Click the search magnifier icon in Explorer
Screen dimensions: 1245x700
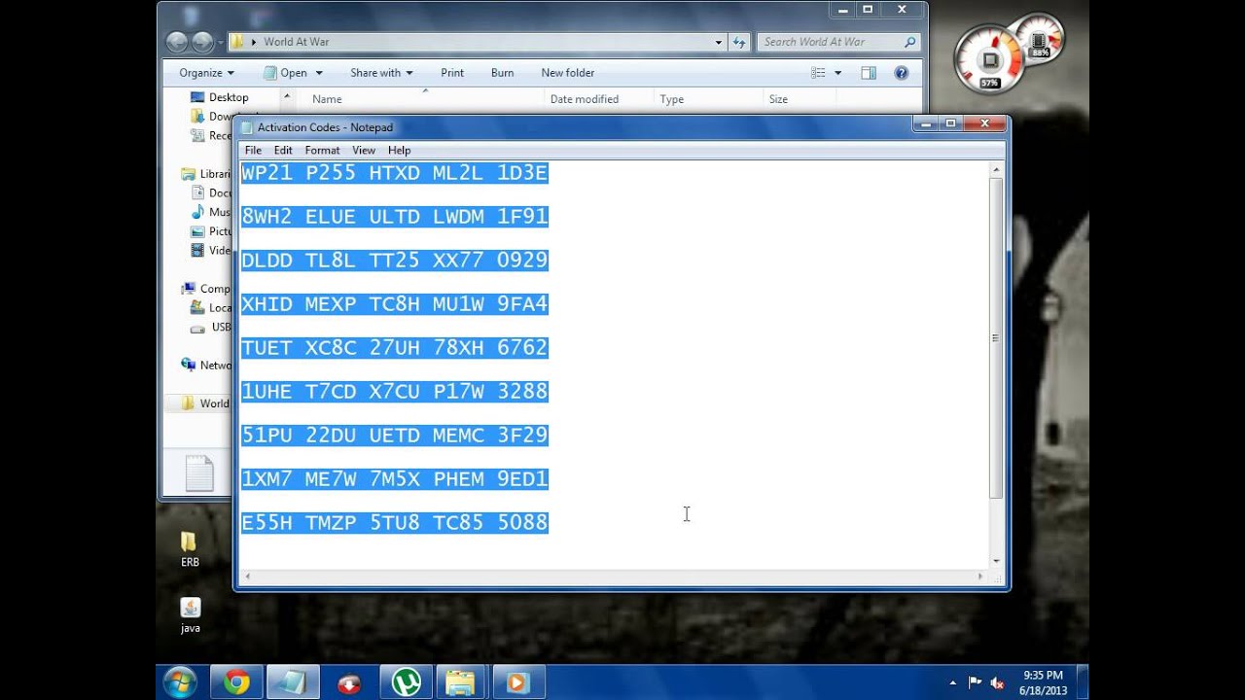tap(910, 42)
